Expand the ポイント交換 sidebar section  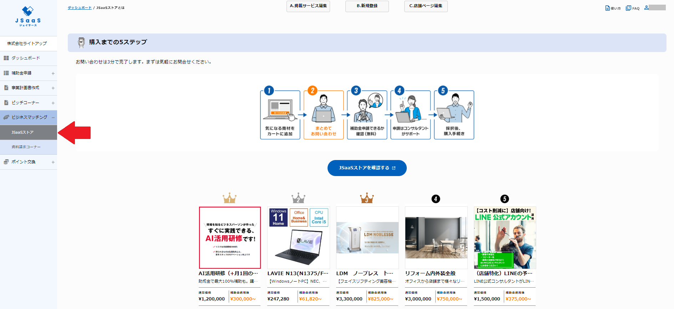click(53, 162)
